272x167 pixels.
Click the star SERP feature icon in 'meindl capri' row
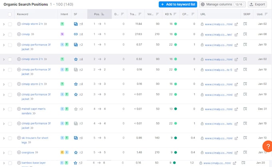76,109
